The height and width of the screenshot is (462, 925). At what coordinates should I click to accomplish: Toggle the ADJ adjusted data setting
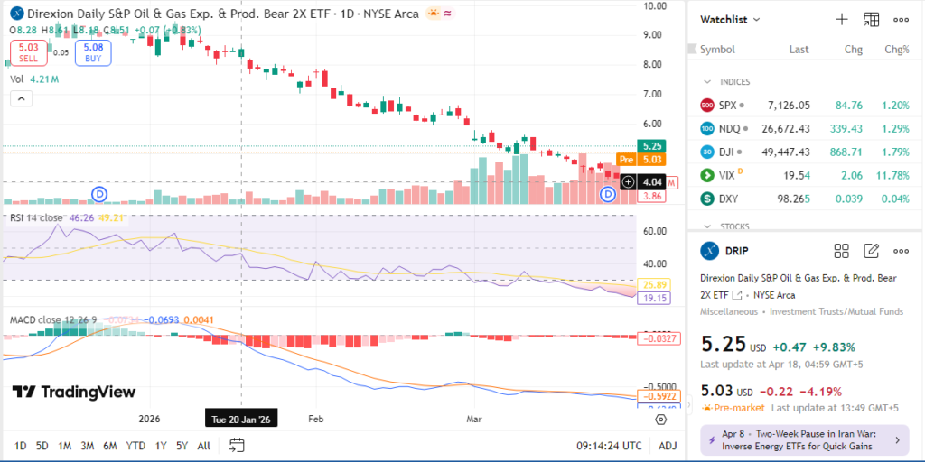point(668,445)
